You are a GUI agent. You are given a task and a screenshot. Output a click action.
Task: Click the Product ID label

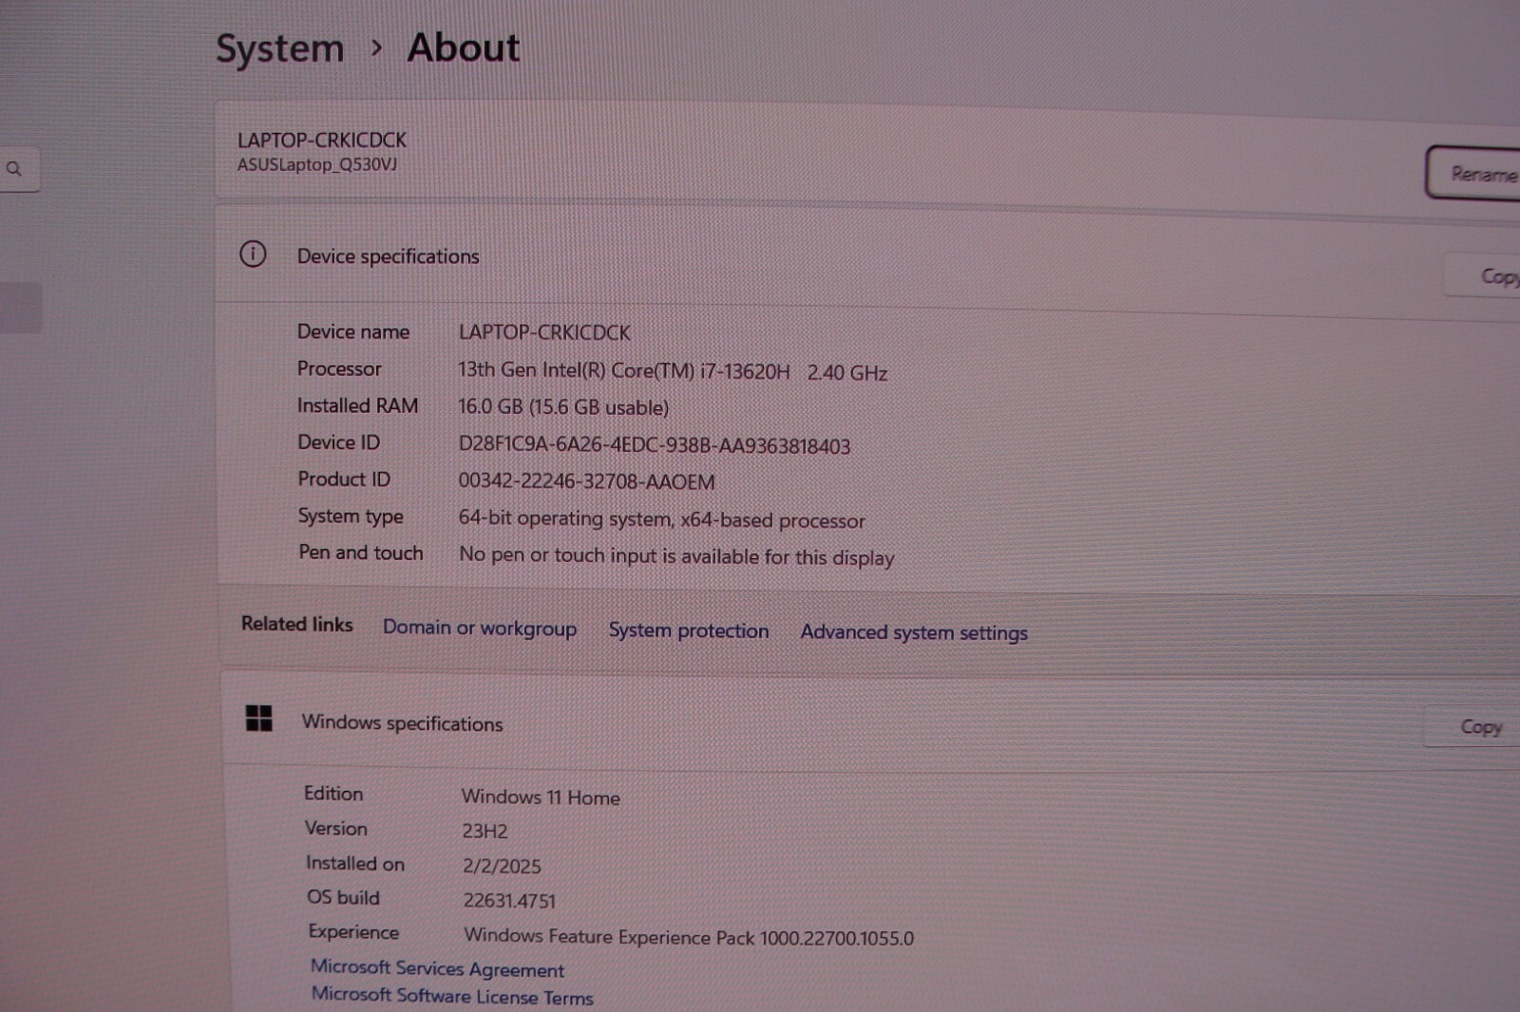coord(344,479)
